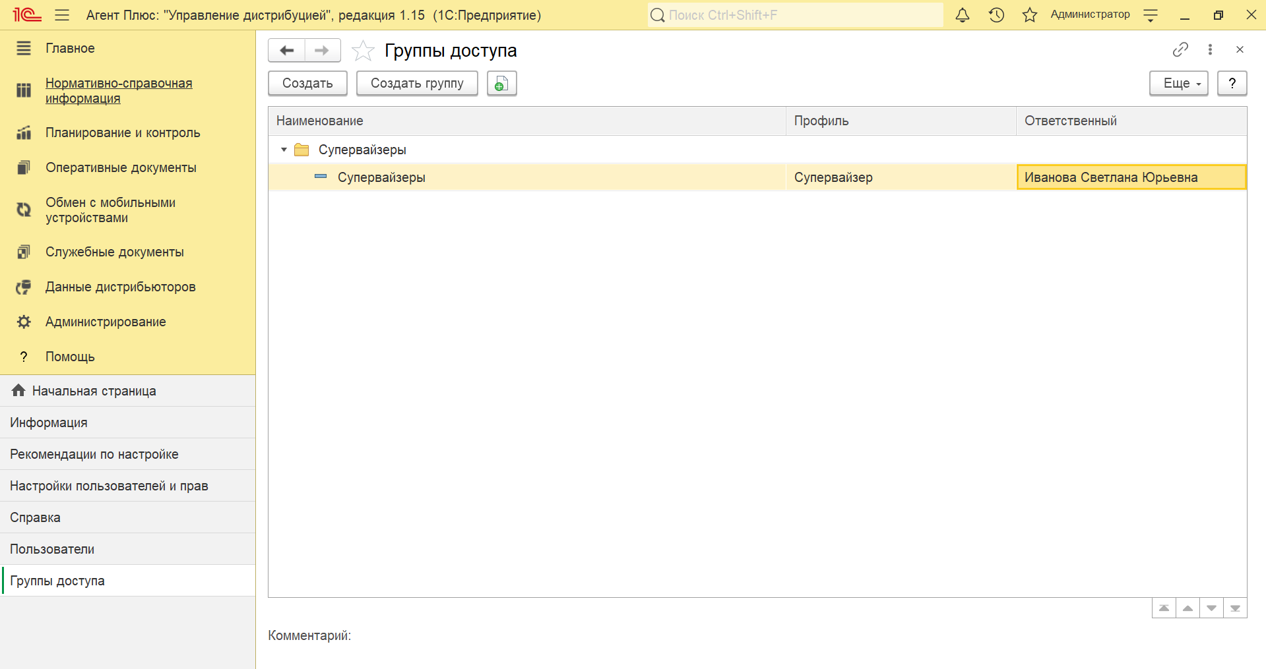Open Служебные документы section

[x=115, y=252]
